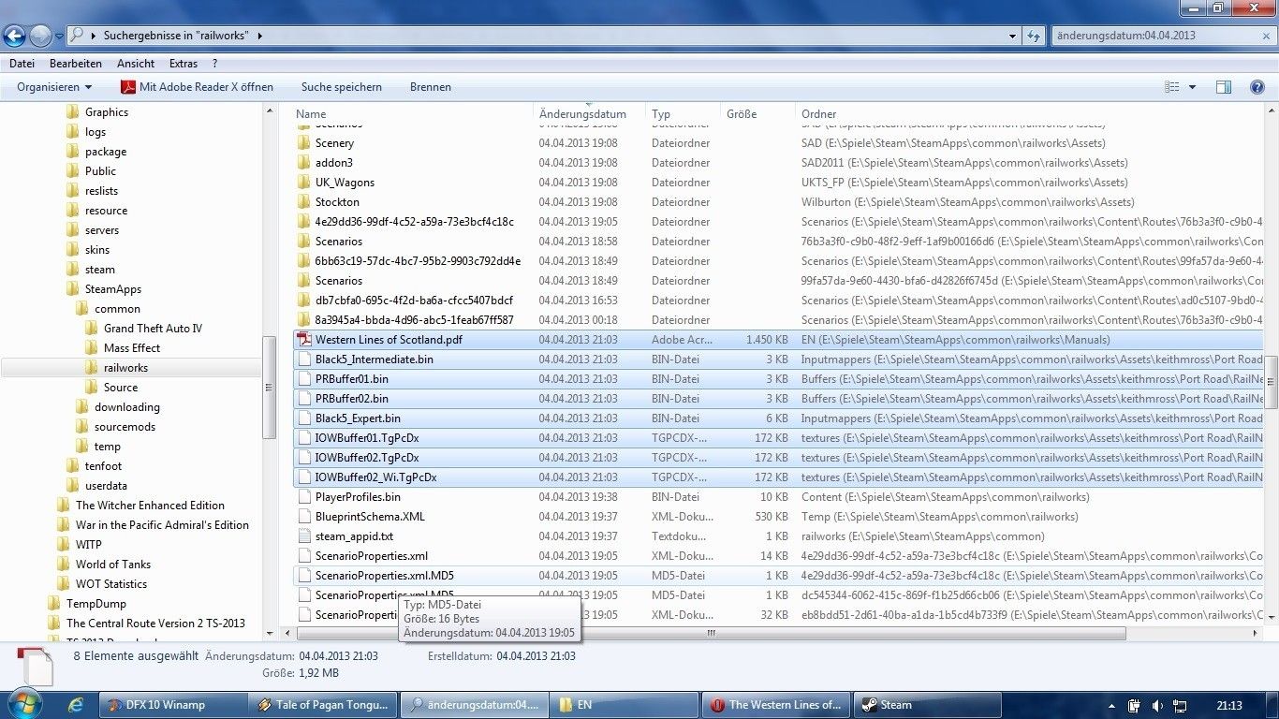
Task: Toggle the preview pane icon
Action: [x=1223, y=87]
